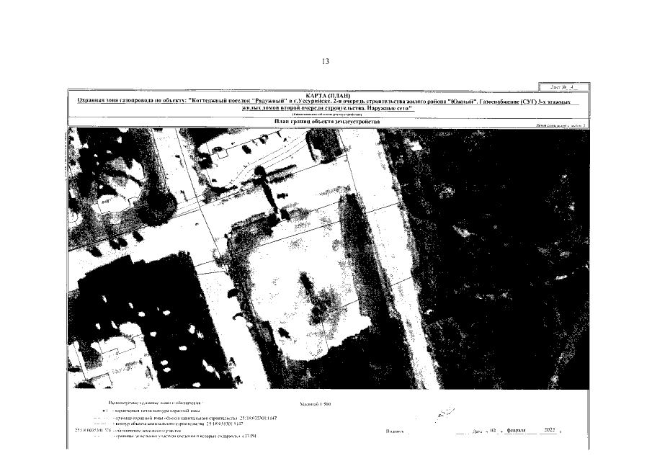This screenshot has height=461, width=652.
Task: Click the 'Подпись' signature label
Action: coord(395,431)
